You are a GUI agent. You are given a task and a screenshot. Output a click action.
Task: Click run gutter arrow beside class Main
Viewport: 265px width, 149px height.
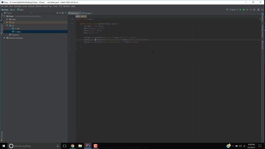72,19
